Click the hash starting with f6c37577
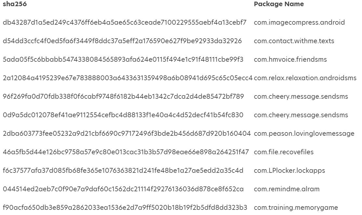The image size is (362, 215). [123, 171]
